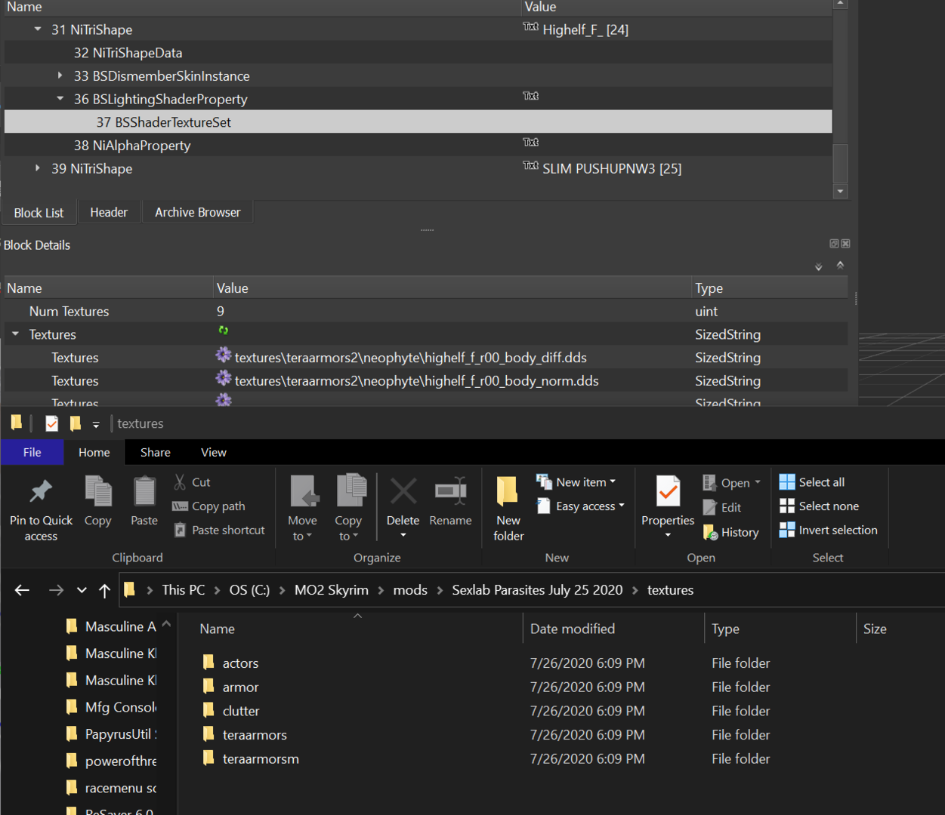The height and width of the screenshot is (815, 945).
Task: Click the double-up chevron in Block Details
Action: point(840,265)
